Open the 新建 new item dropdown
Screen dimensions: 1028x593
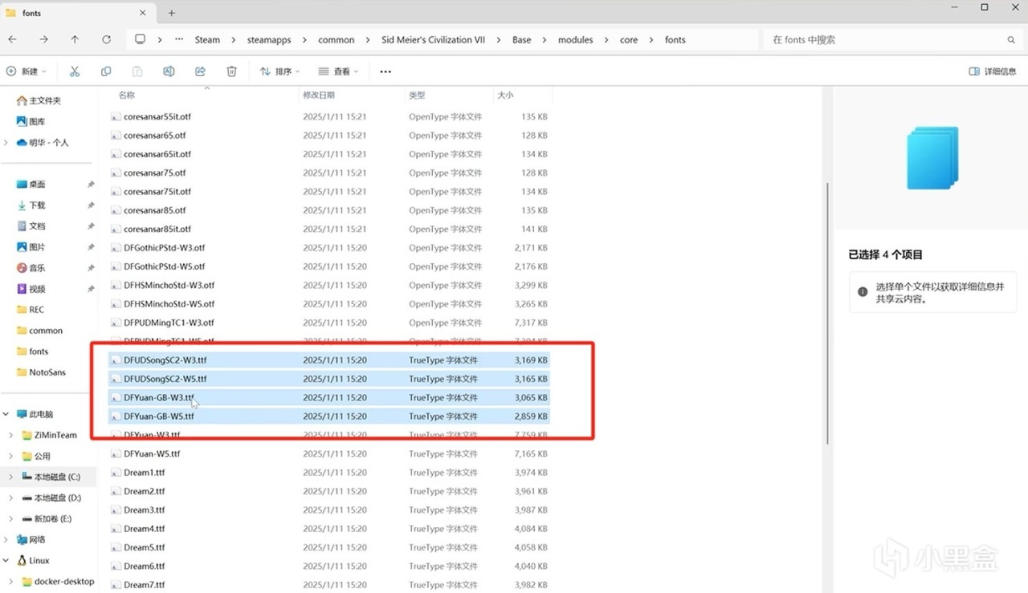27,71
